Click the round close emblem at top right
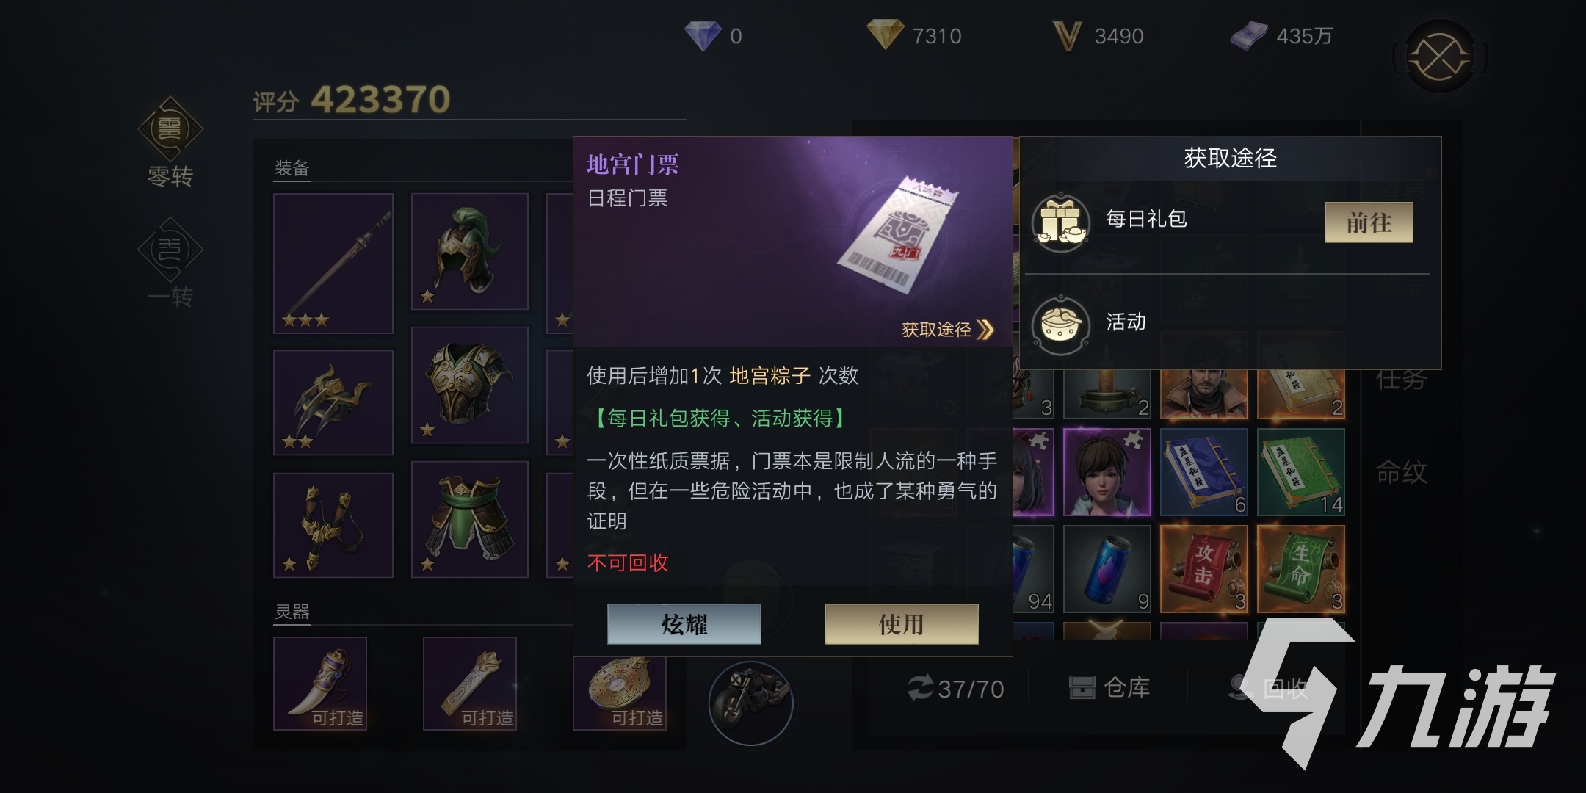Screen dimensions: 1586x793 (x=1439, y=57)
